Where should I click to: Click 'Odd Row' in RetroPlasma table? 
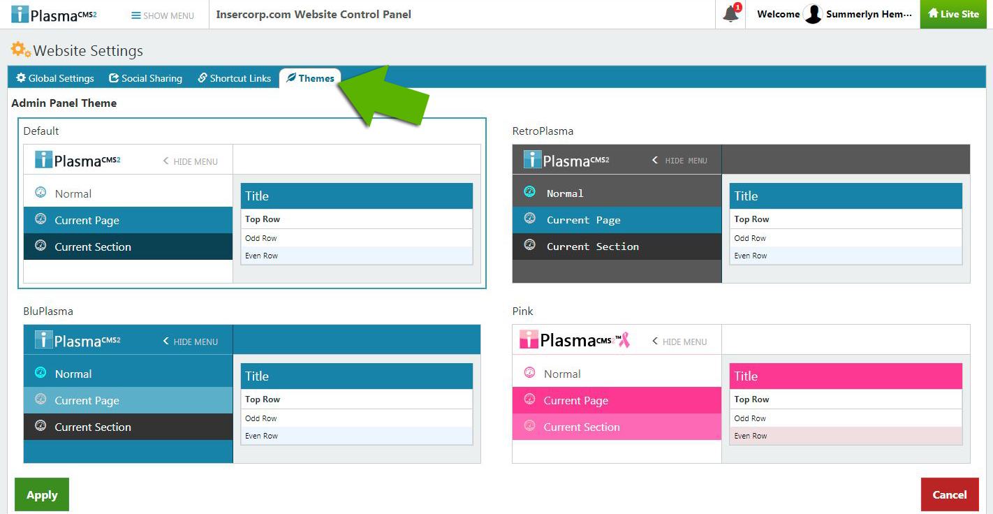click(x=750, y=238)
